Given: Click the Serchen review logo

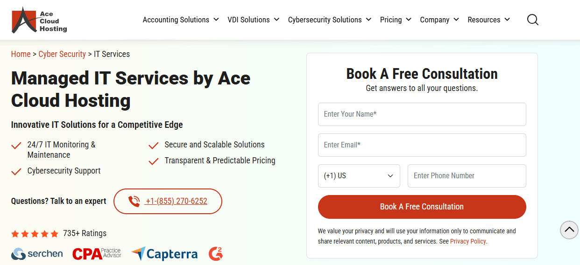Looking at the screenshot, I should (x=37, y=254).
